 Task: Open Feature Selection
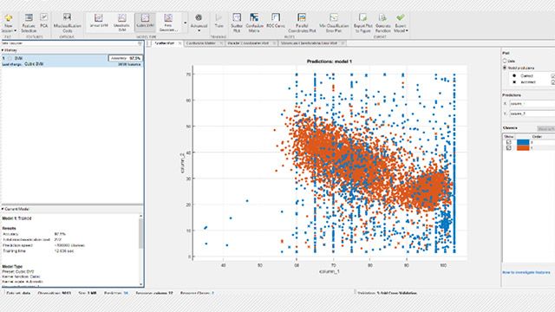pos(29,23)
